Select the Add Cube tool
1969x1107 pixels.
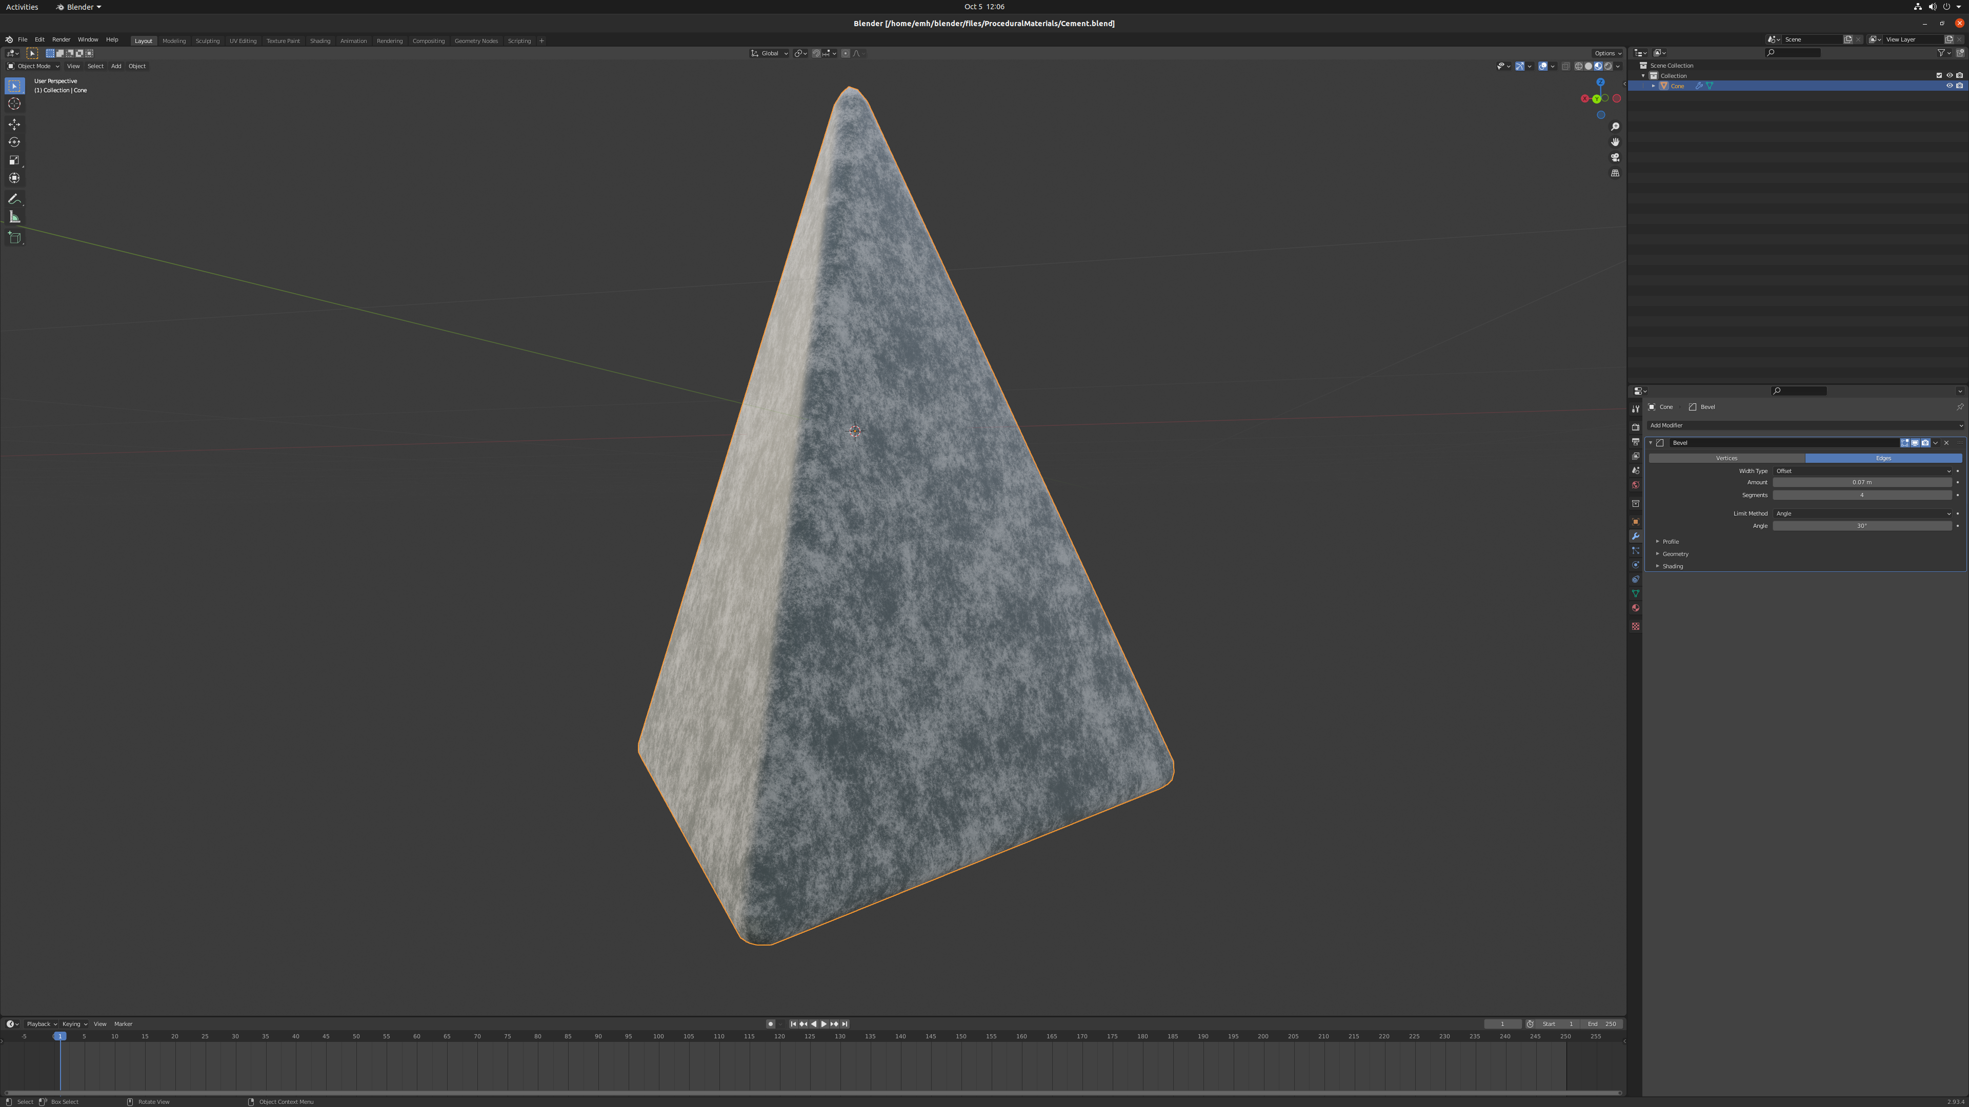point(14,238)
